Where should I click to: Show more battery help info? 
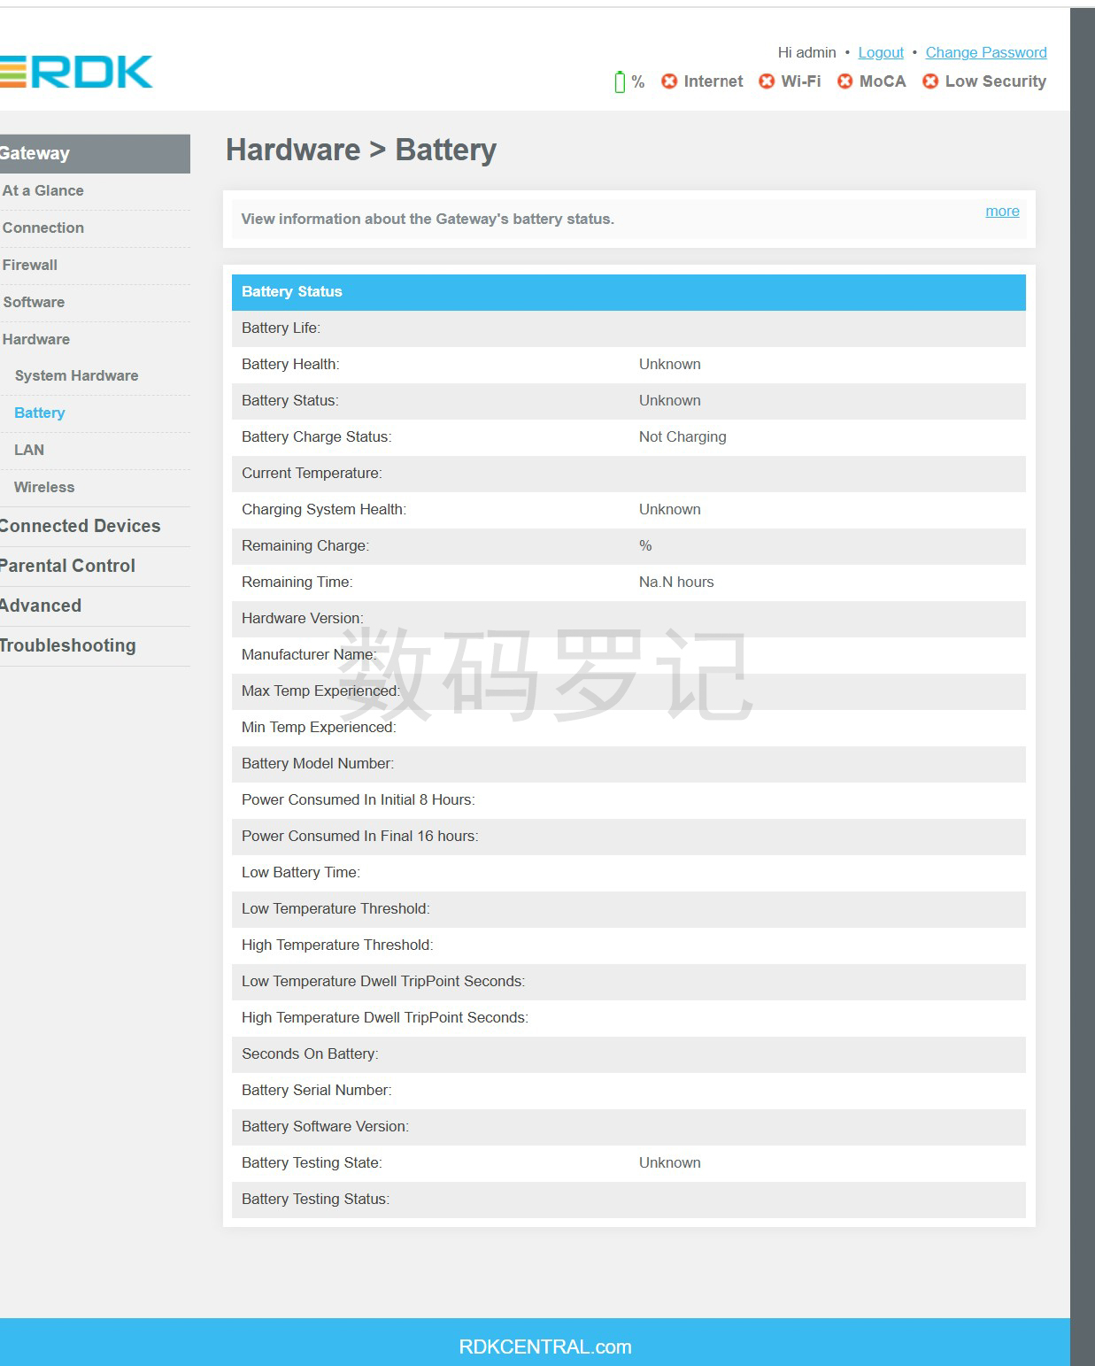(1002, 211)
